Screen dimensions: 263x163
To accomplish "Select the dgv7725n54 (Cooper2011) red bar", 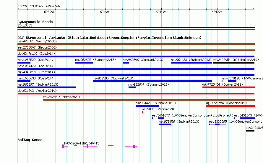I will tap(229, 87).
